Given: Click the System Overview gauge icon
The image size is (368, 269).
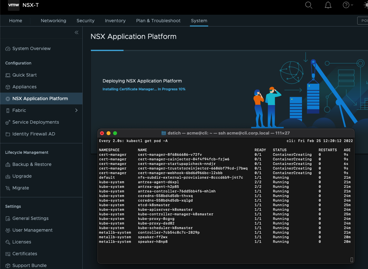Looking at the screenshot, I should [8, 49].
